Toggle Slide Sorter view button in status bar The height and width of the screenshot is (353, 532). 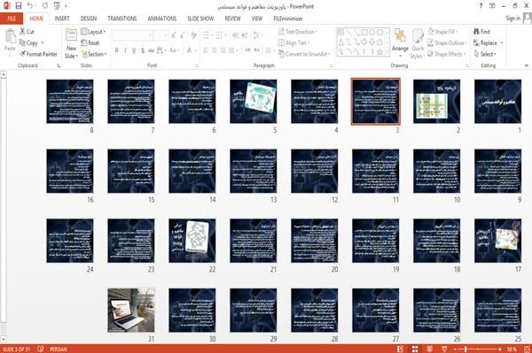point(415,349)
